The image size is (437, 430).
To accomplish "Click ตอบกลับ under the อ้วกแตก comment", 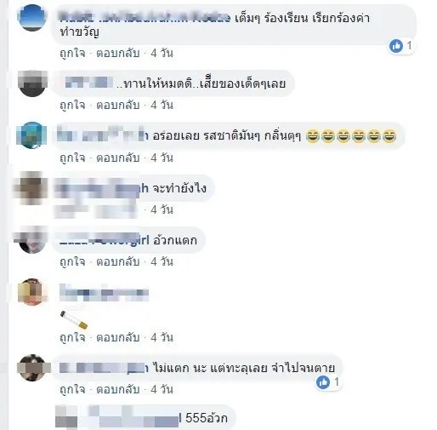I will [118, 261].
